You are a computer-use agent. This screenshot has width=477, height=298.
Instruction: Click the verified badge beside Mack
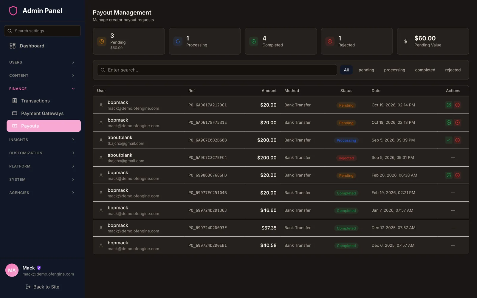click(x=39, y=268)
